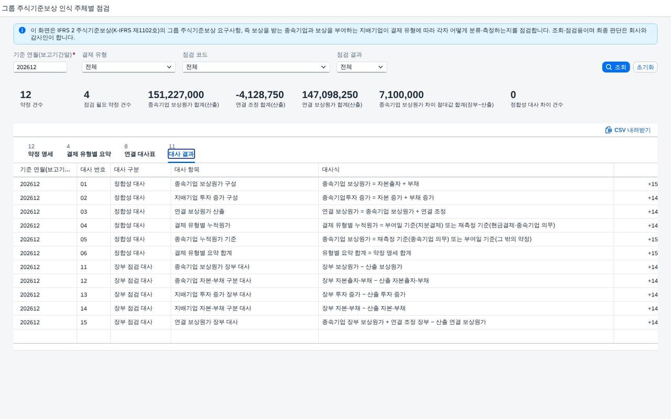This screenshot has height=419, width=671.
Task: Click the -4,128,750 연결 조정 합계 value
Action: (x=260, y=95)
